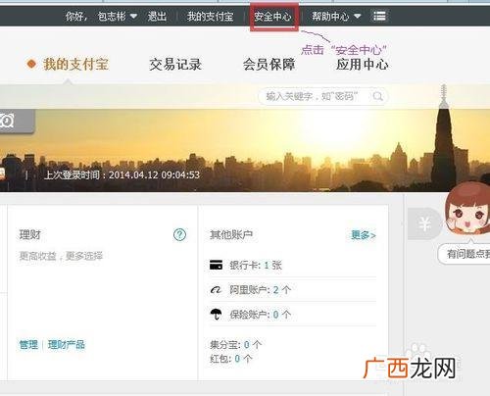Click the 更高收益，更多选择 text
Image resolution: width=490 pixels, height=396 pixels.
(61, 256)
